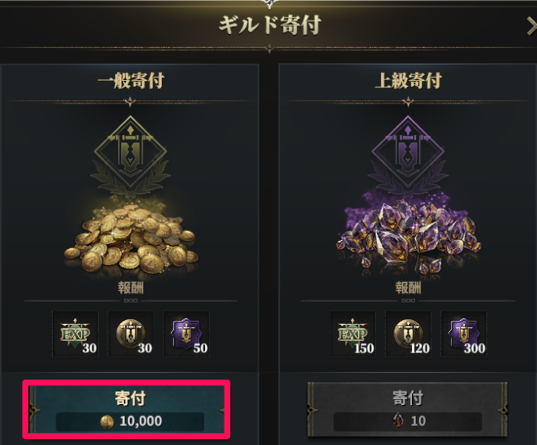This screenshot has height=445, width=537.
Task: Click the purple gem icon beside 10
Action: coord(398,420)
